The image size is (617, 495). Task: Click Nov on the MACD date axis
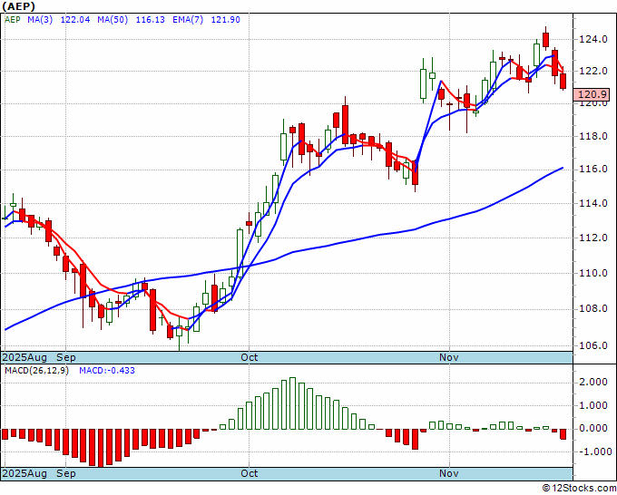coord(449,473)
